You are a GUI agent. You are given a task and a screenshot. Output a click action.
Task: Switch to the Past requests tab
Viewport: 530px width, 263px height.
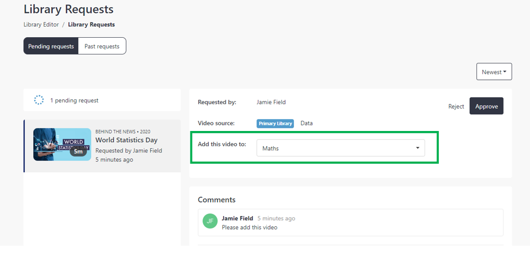(102, 46)
